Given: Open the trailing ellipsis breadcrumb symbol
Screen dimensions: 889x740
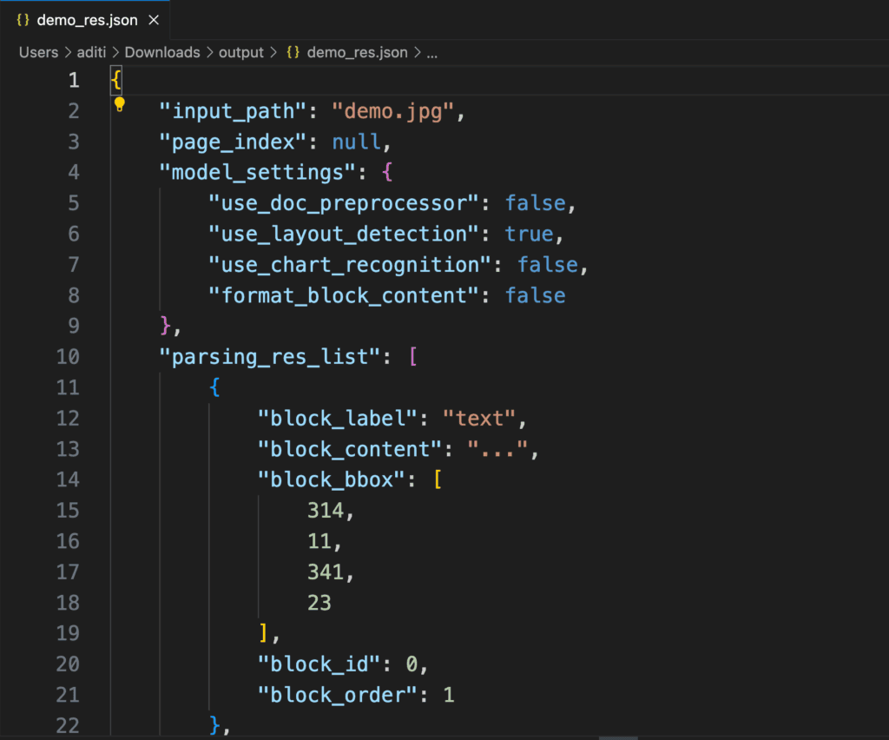Looking at the screenshot, I should 431,52.
